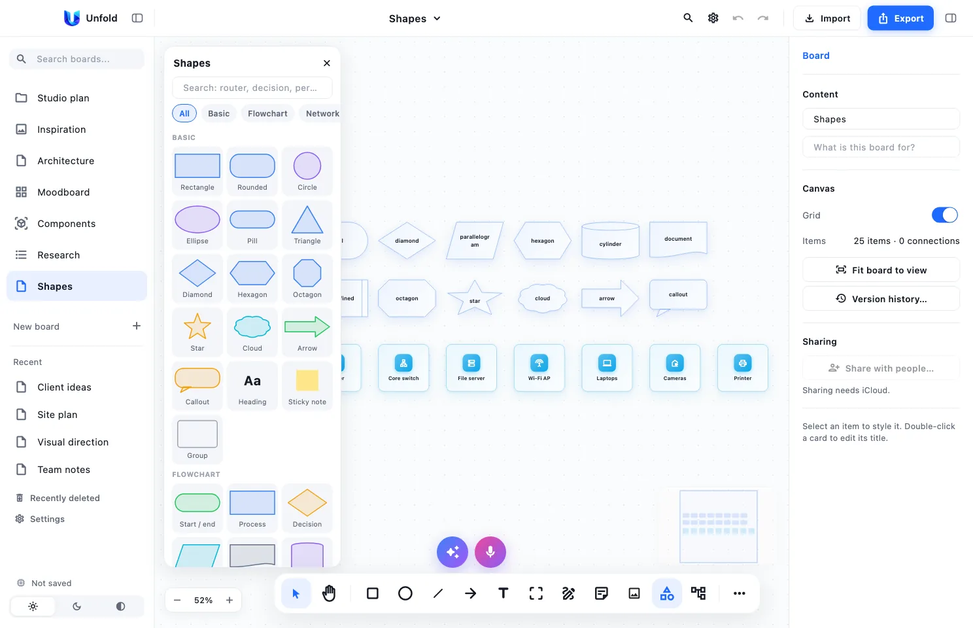Image resolution: width=973 pixels, height=628 pixels.
Task: Open the Moodboard board
Action: pos(77,192)
